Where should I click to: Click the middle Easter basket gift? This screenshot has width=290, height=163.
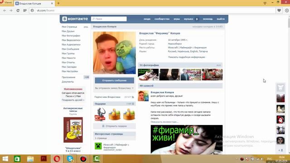(x=115, y=115)
